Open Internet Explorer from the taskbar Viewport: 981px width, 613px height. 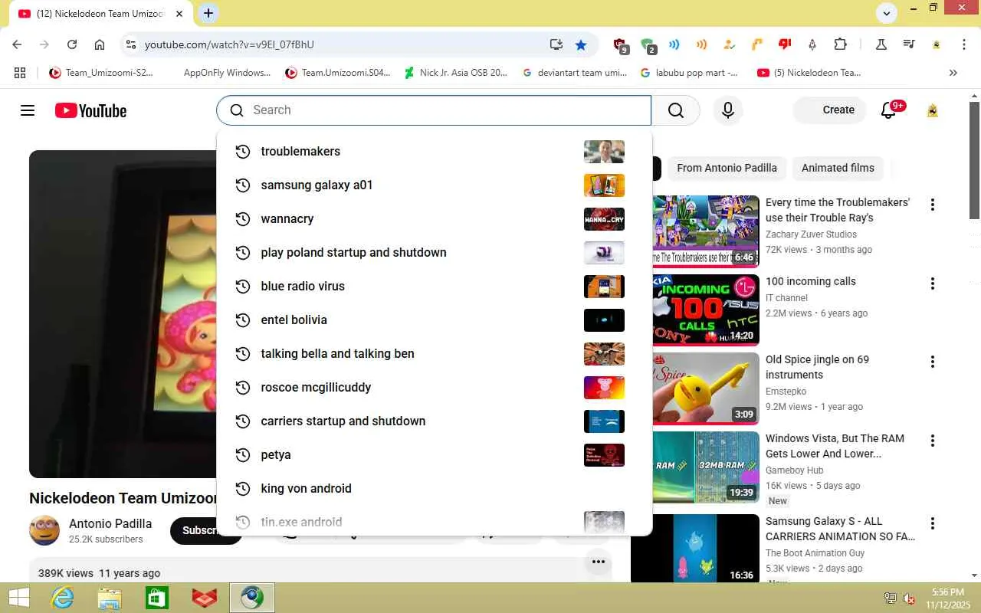(62, 598)
